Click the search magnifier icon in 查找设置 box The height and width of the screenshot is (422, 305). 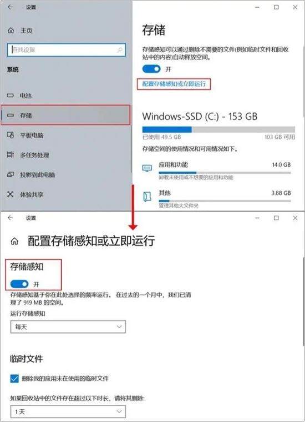[x=120, y=50]
